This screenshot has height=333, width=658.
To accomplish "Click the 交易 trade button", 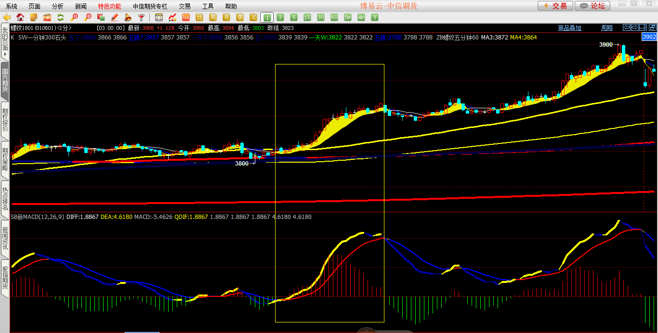I will [555, 6].
